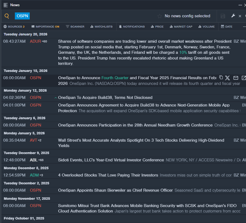Image resolution: width=246 pixels, height=223 pixels.
Task: Click the save config disk icon
Action: [x=223, y=16]
